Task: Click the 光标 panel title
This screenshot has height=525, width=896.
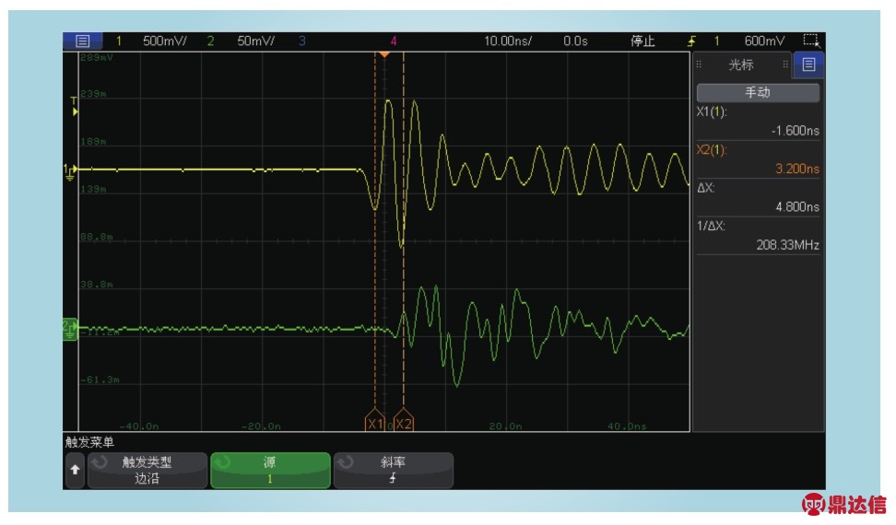Action: (741, 65)
